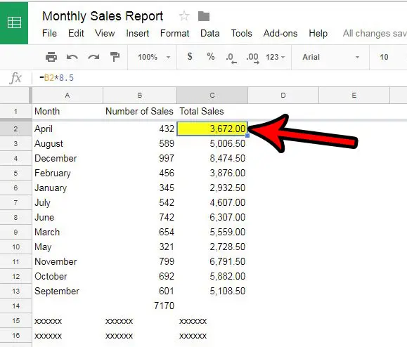407x347 pixels.
Task: Select column C header
Action: pos(212,95)
